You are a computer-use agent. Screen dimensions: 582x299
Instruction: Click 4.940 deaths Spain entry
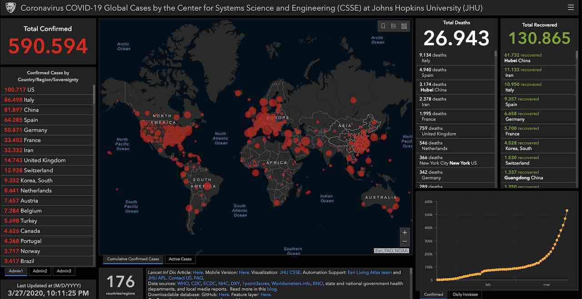pos(455,72)
